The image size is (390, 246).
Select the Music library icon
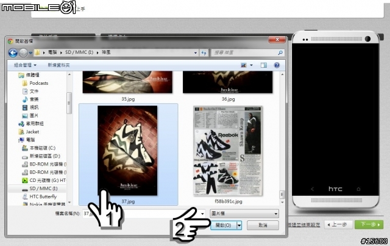(25, 99)
